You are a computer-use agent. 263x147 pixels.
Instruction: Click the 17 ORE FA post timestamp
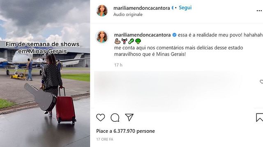tap(105, 139)
